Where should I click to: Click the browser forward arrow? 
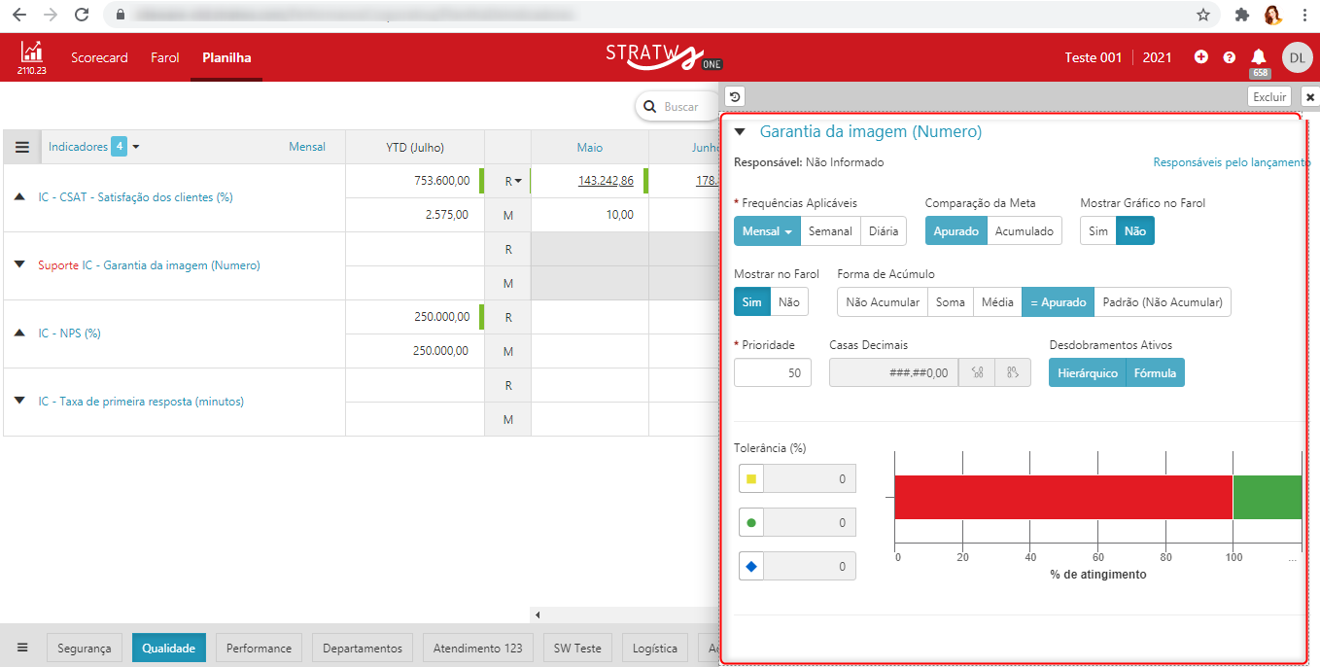50,15
